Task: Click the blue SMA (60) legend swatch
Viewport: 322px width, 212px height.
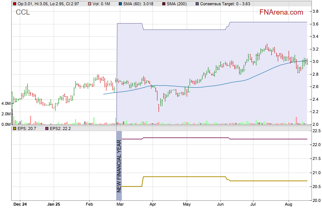Action: pyautogui.click(x=120, y=4)
